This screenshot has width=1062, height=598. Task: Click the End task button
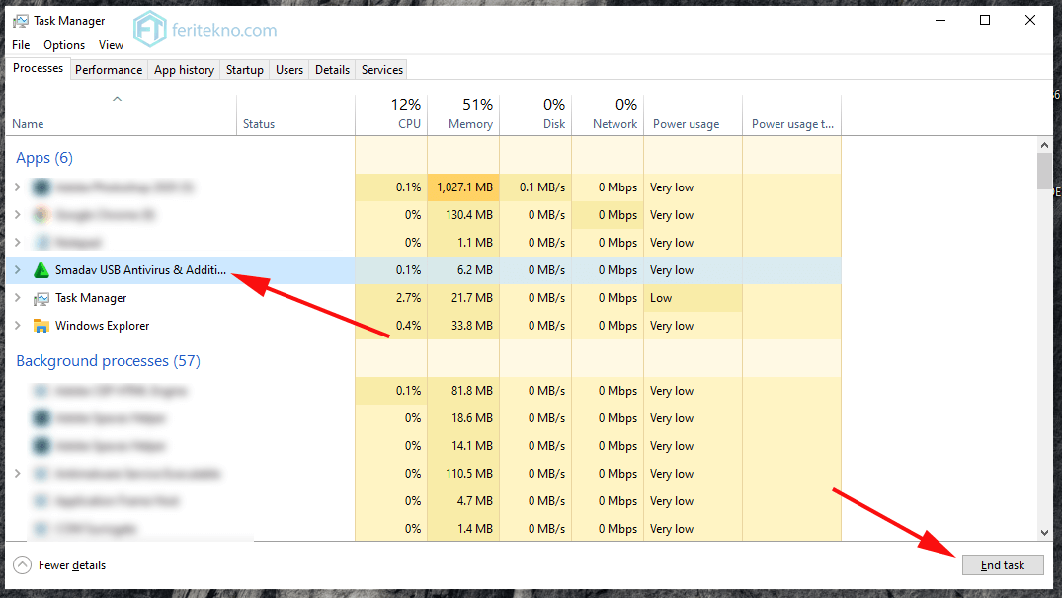1003,564
